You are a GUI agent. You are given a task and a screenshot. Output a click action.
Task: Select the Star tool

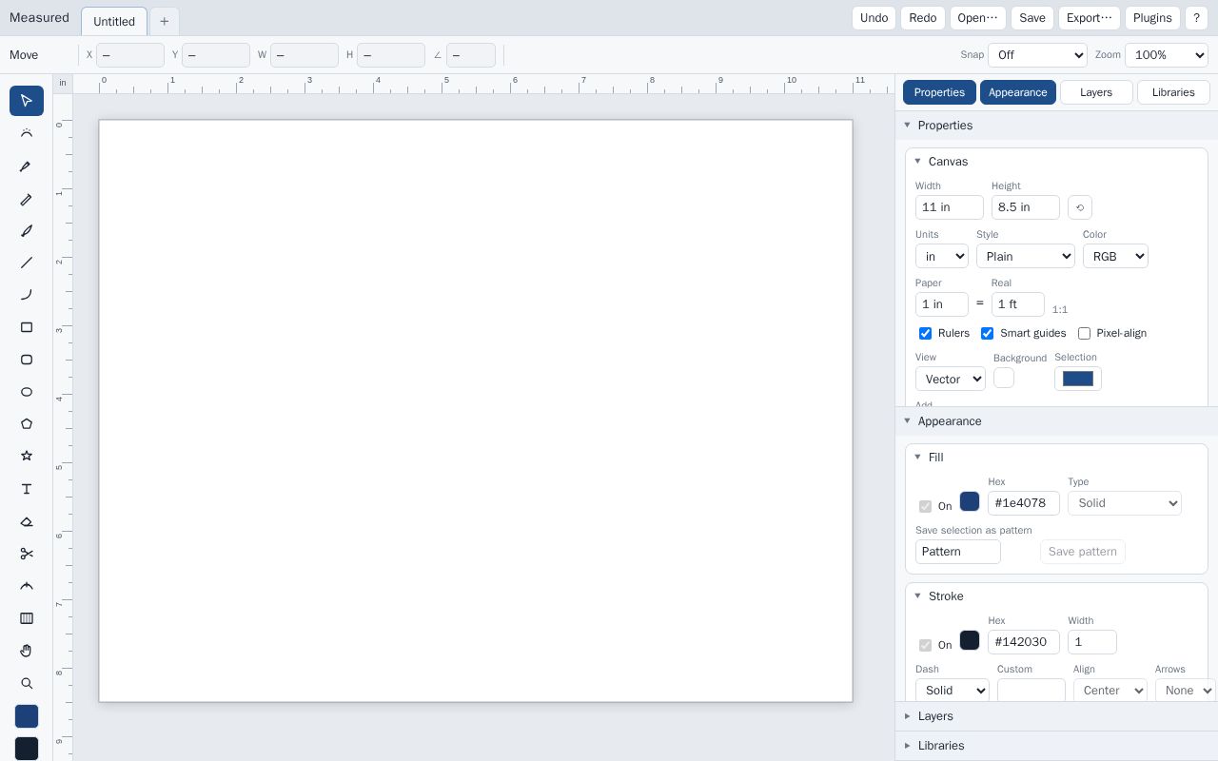[27, 457]
